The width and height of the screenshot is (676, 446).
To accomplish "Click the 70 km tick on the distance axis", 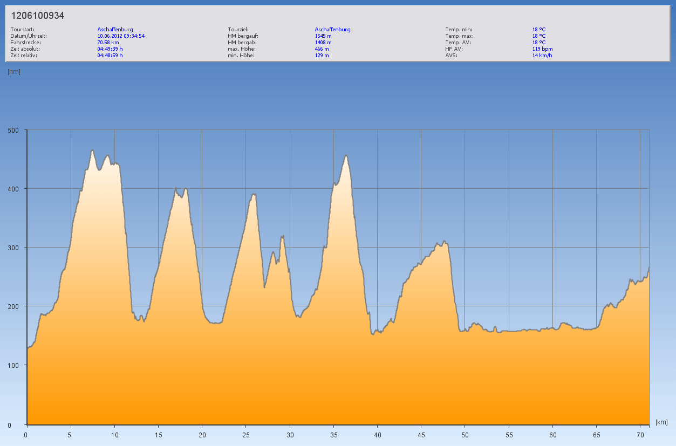I will click(x=640, y=434).
